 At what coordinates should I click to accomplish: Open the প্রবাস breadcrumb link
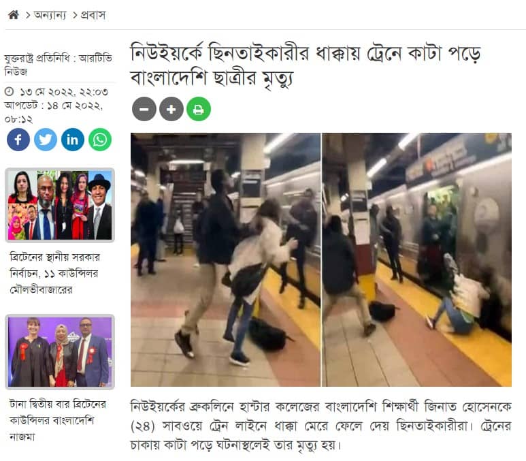[x=93, y=15]
